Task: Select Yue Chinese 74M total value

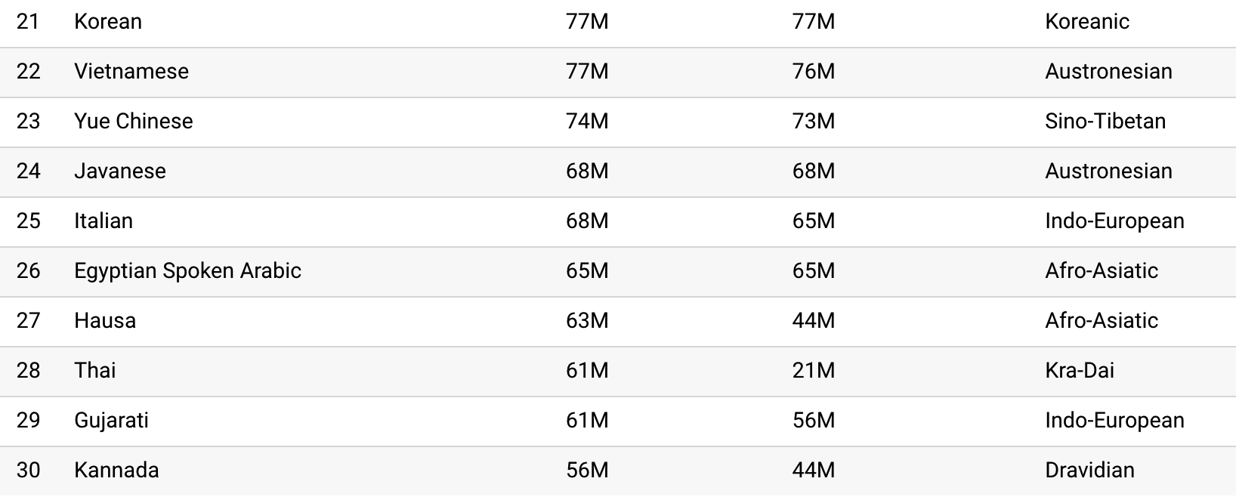Action: click(587, 121)
